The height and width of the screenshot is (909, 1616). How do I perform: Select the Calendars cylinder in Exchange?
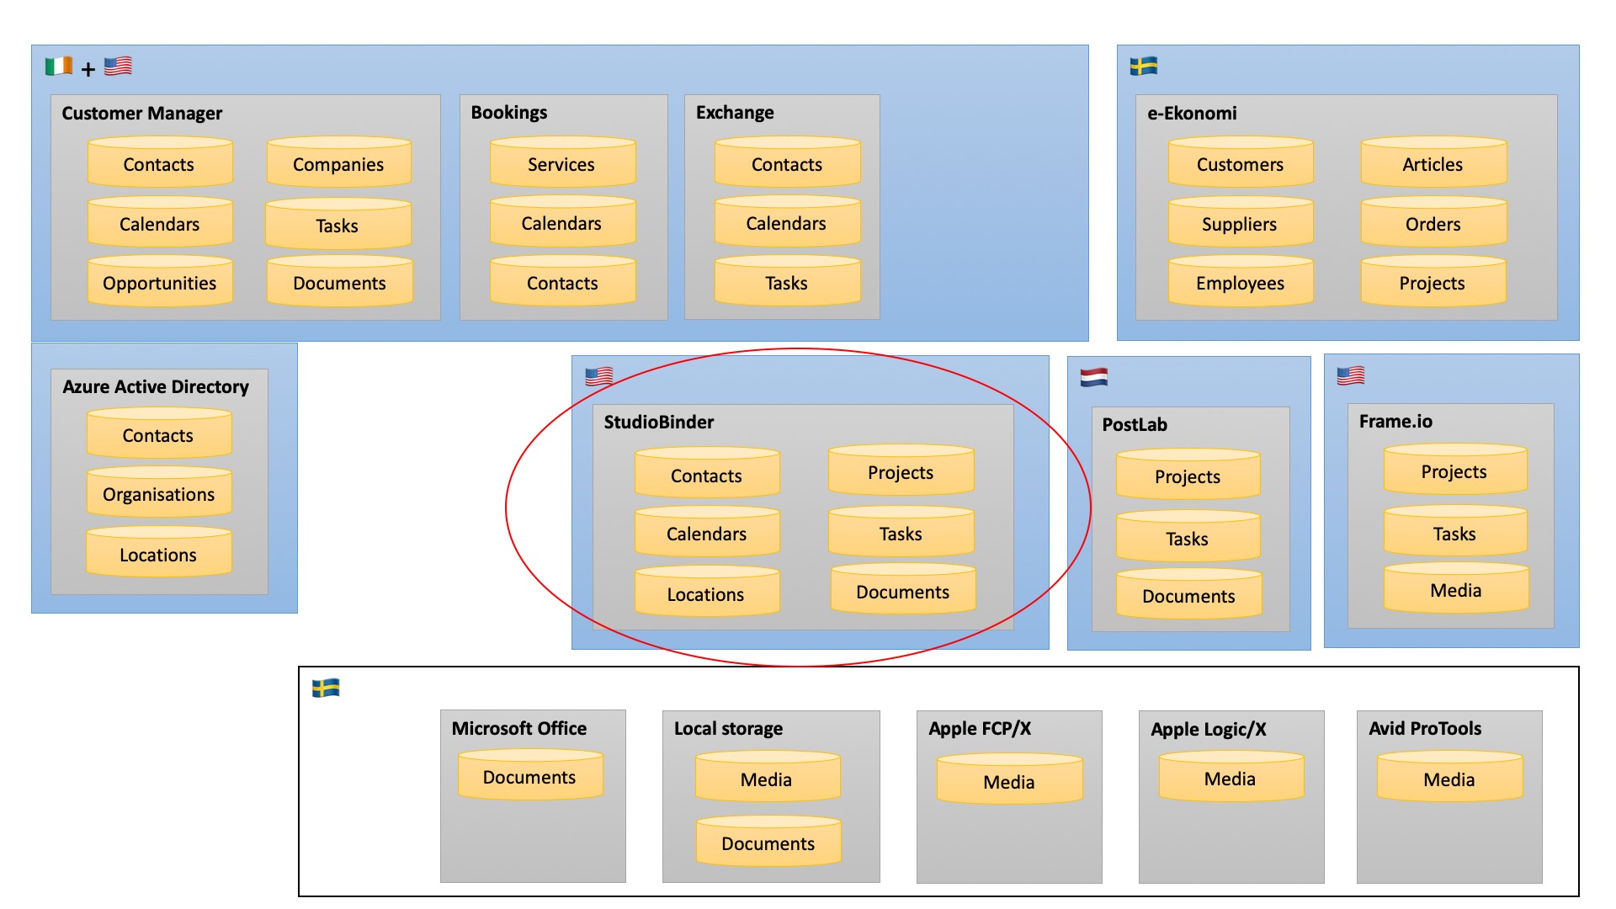tap(788, 221)
